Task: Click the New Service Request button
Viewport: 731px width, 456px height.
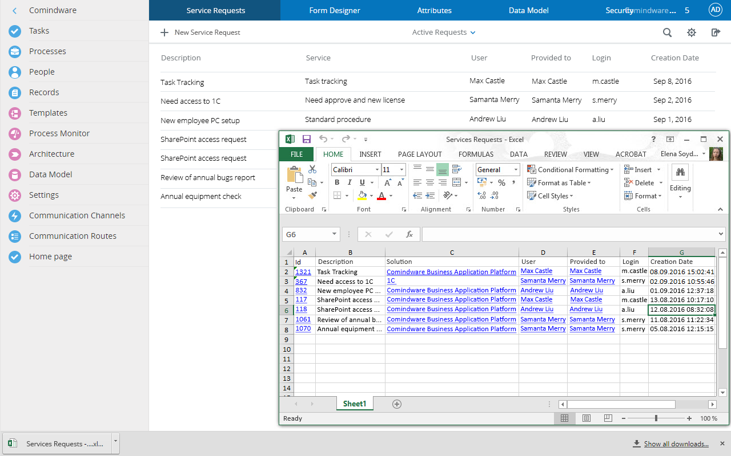Action: point(201,32)
